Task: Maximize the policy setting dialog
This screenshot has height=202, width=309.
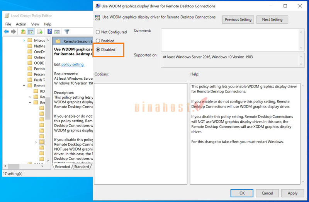Action: pyautogui.click(x=285, y=6)
